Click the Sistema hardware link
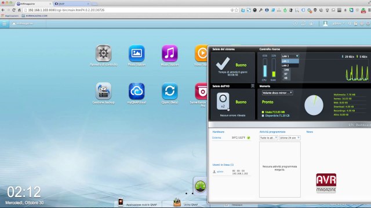This screenshot has width=371, height=208. [x=216, y=138]
